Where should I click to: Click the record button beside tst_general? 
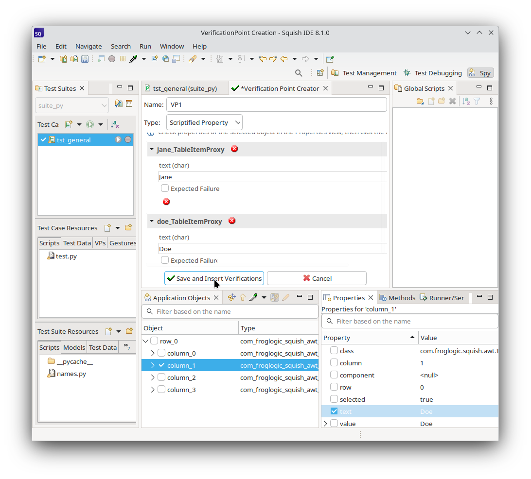click(x=128, y=140)
